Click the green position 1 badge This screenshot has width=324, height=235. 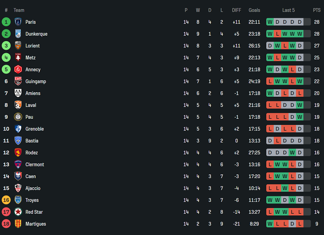(x=6, y=22)
